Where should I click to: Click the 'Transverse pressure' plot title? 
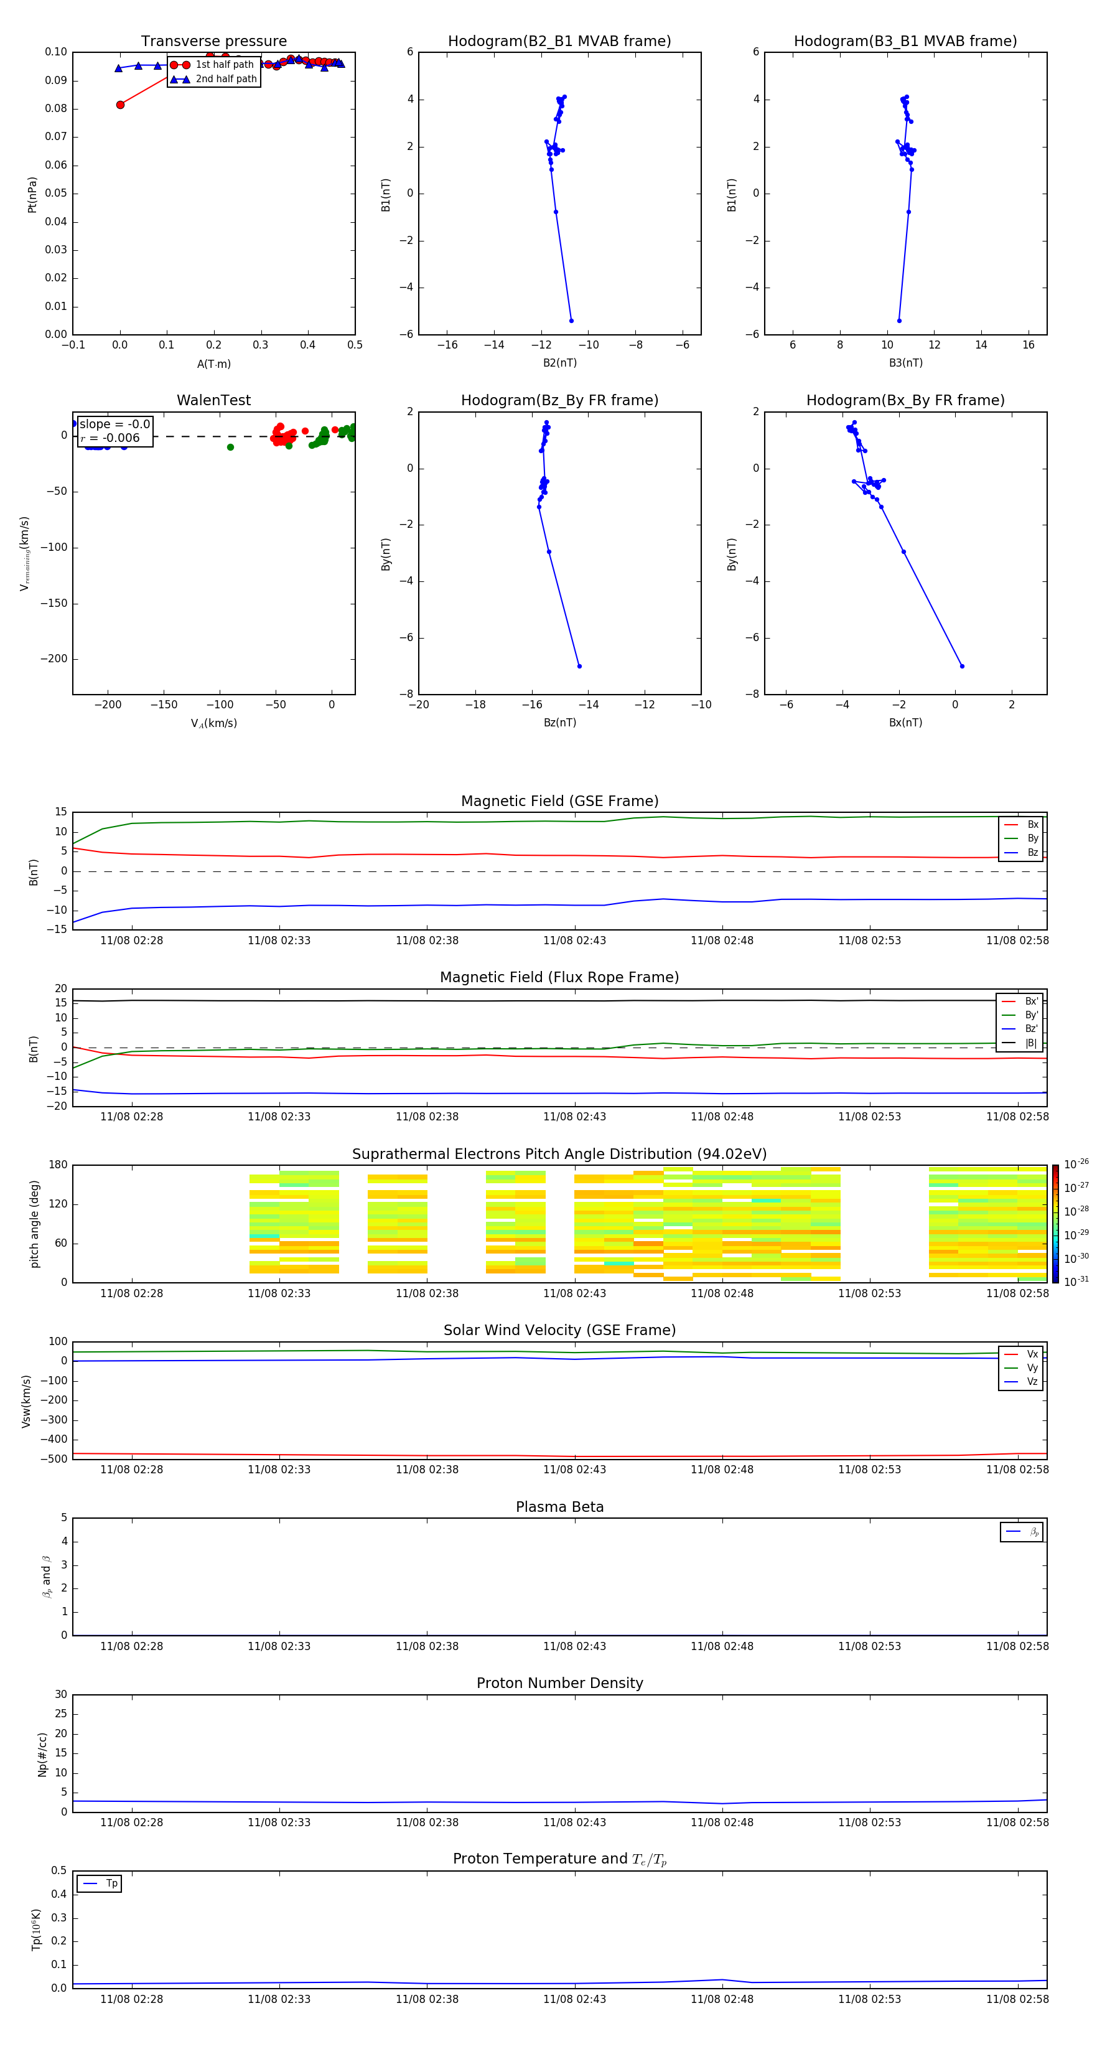tap(213, 42)
